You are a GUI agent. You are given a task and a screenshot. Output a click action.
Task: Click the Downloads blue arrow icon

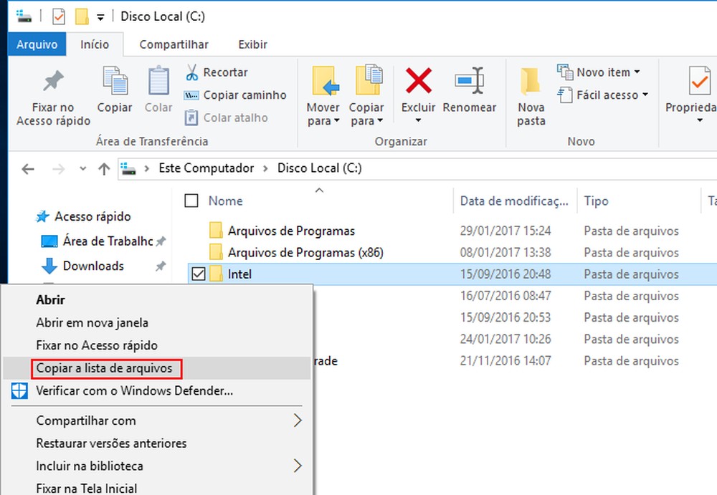click(49, 266)
